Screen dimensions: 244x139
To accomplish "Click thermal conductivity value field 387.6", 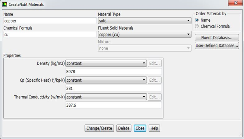I will (113, 105).
